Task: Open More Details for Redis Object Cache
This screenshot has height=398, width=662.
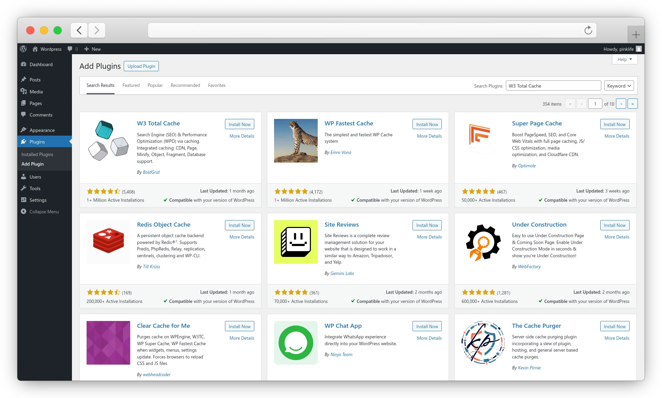Action: [x=241, y=237]
